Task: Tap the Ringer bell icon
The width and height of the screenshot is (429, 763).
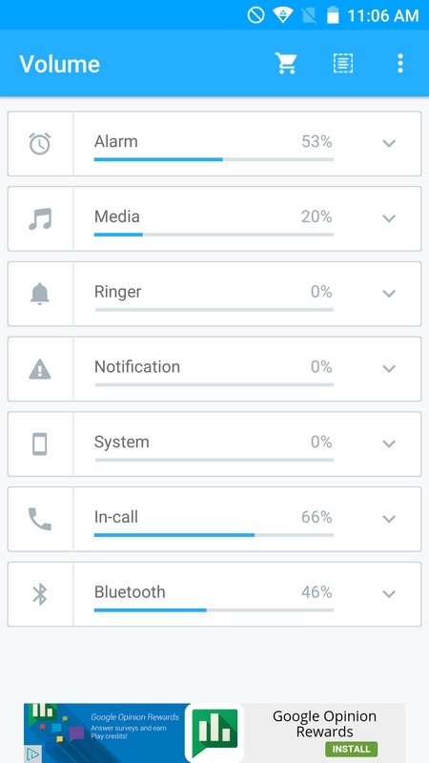Action: coord(40,294)
